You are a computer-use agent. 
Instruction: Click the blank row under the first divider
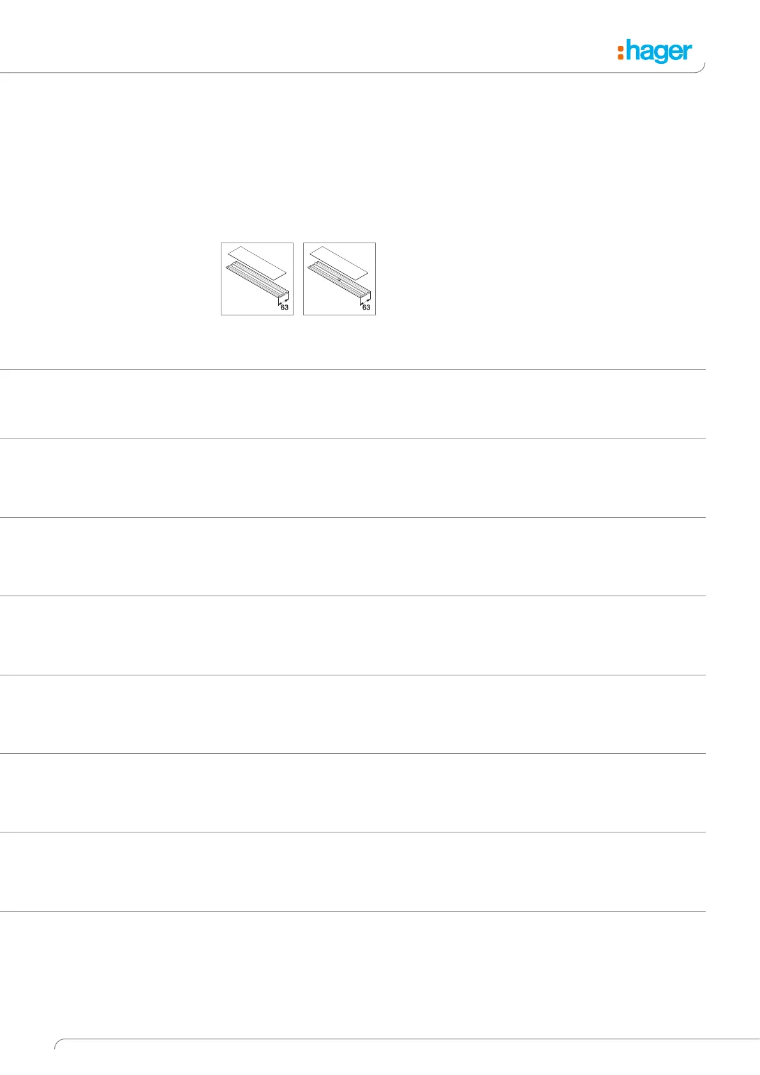click(x=352, y=403)
